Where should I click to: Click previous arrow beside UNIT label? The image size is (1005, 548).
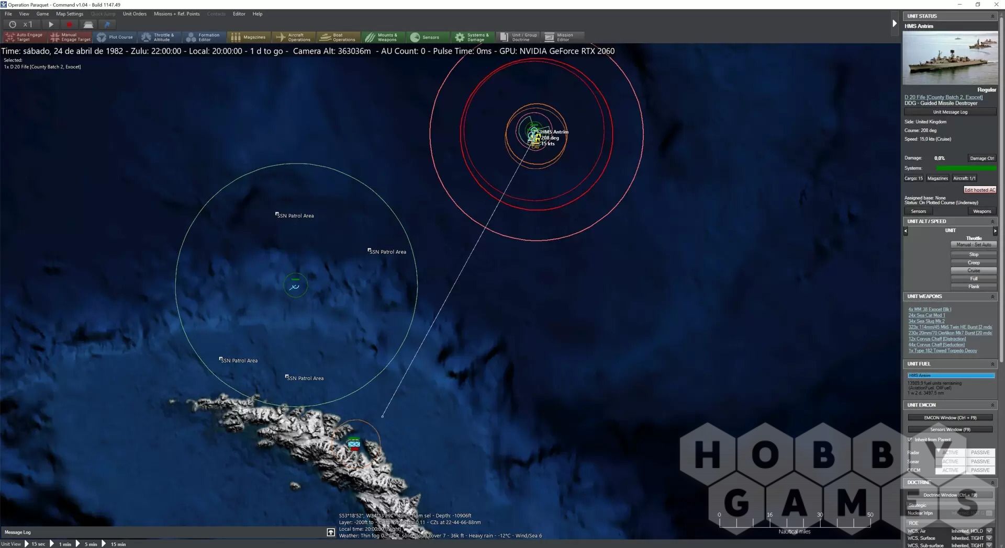(x=906, y=231)
